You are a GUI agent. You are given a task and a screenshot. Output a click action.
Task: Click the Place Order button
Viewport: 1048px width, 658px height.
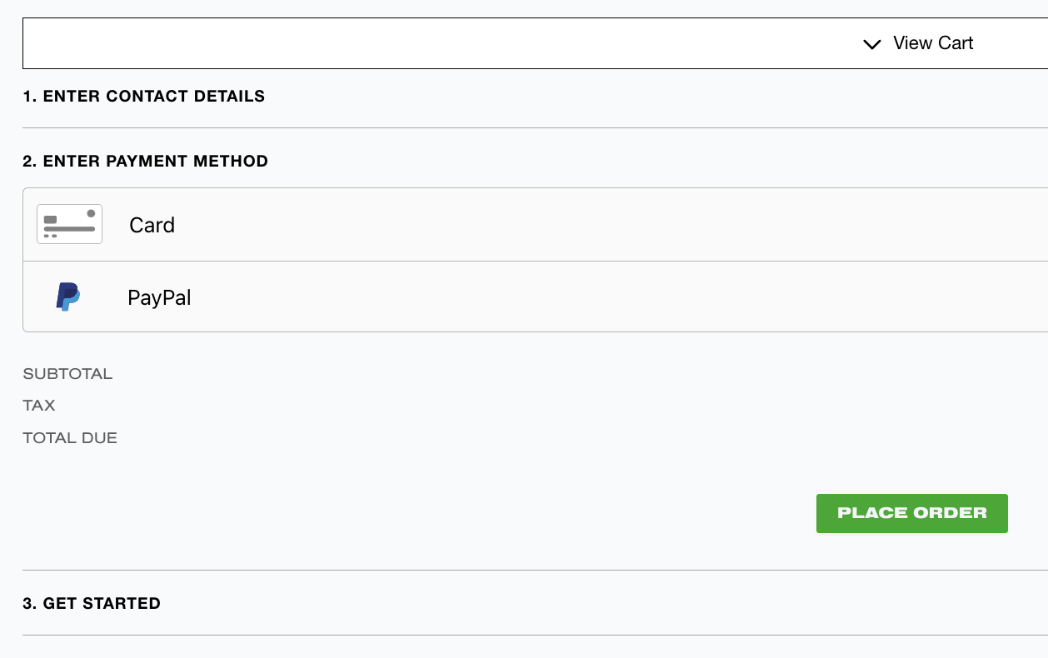(x=912, y=513)
